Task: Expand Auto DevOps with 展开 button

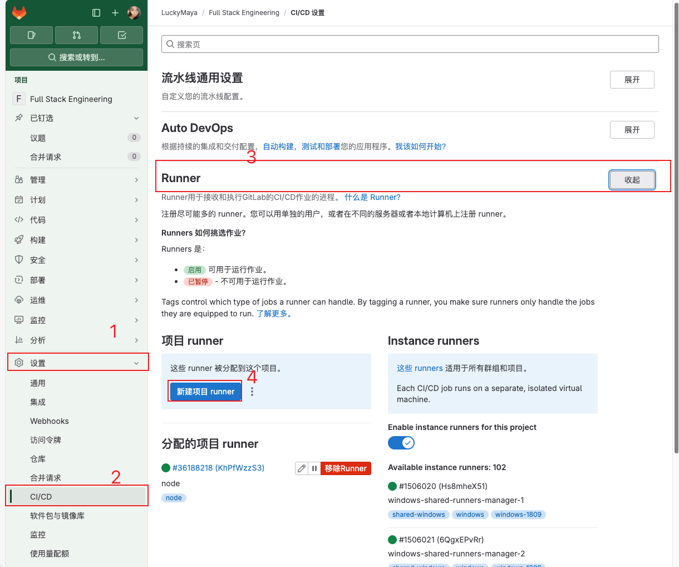Action: tap(632, 130)
